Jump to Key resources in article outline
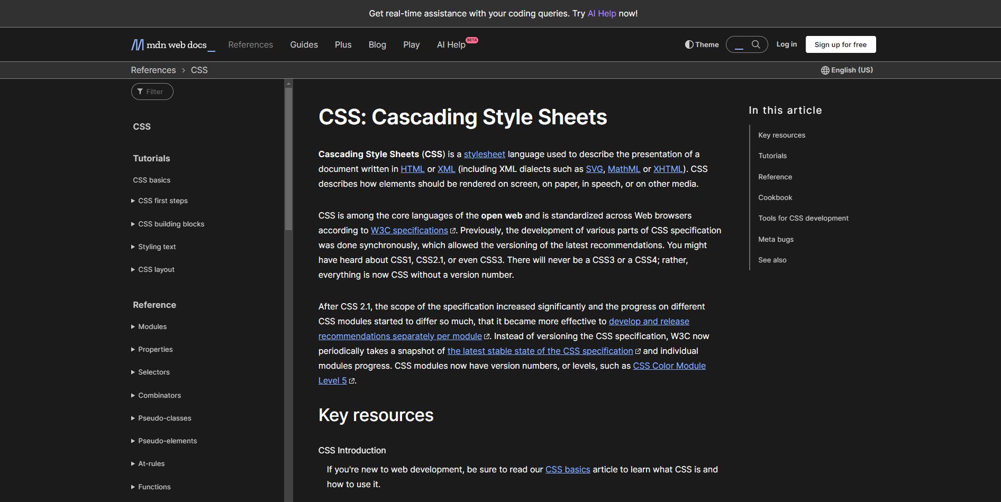Image resolution: width=1001 pixels, height=502 pixels. (782, 135)
